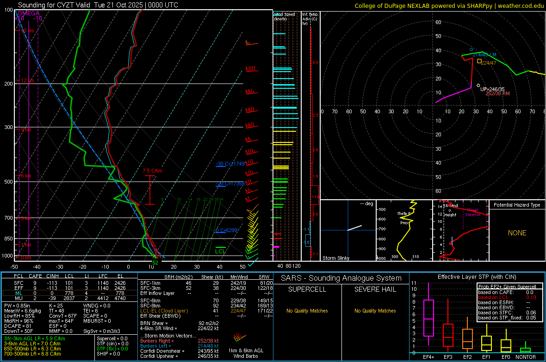Click the LCL-EL (Cloud Layer) row
Image resolution: width=546 pixels, height=362 pixels.
click(x=206, y=311)
